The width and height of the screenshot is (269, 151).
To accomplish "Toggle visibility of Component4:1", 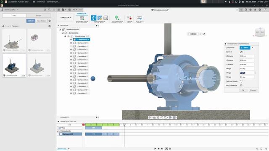I will [71, 49].
